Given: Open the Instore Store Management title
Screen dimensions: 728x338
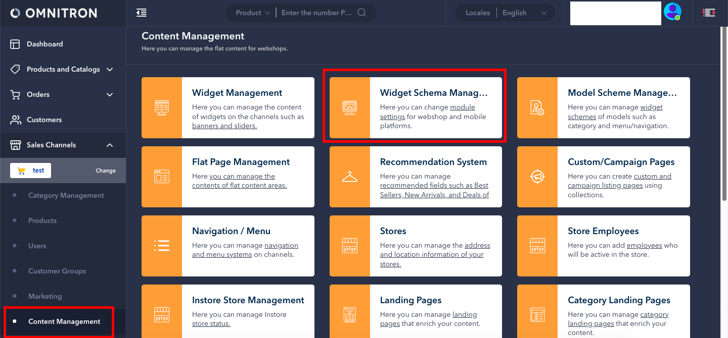Looking at the screenshot, I should [248, 300].
